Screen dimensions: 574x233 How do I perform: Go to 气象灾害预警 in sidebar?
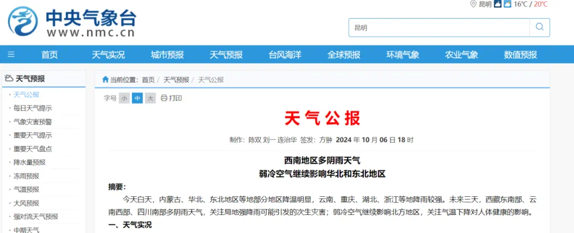pos(33,122)
